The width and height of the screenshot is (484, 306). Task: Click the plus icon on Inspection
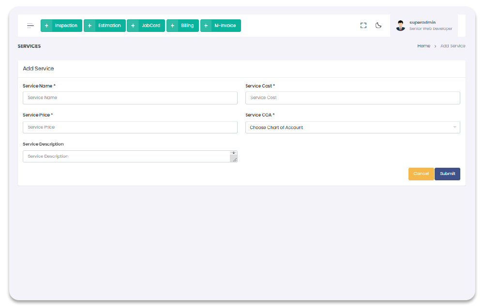[46, 26]
